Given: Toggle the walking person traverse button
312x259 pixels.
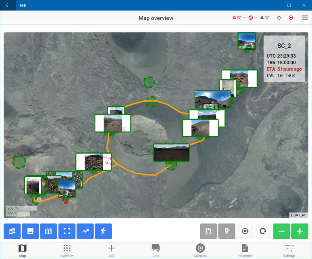Looking at the screenshot, I should point(103,231).
